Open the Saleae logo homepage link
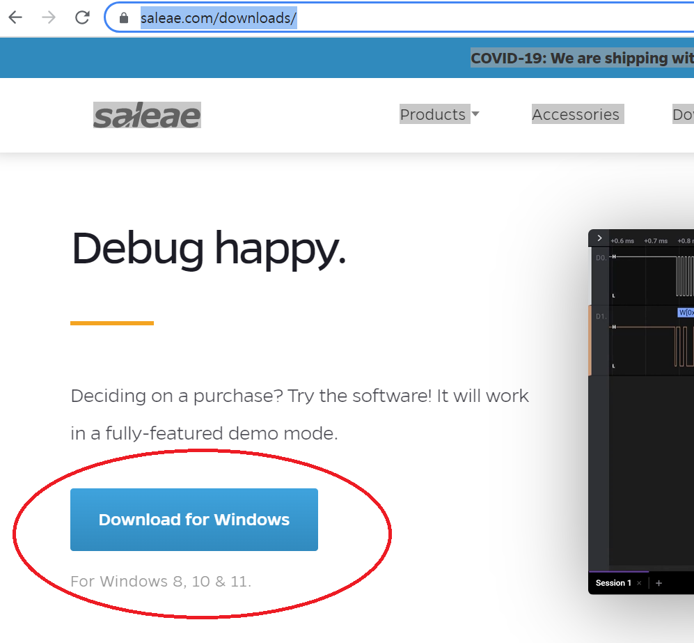The height and width of the screenshot is (643, 694). (x=147, y=115)
